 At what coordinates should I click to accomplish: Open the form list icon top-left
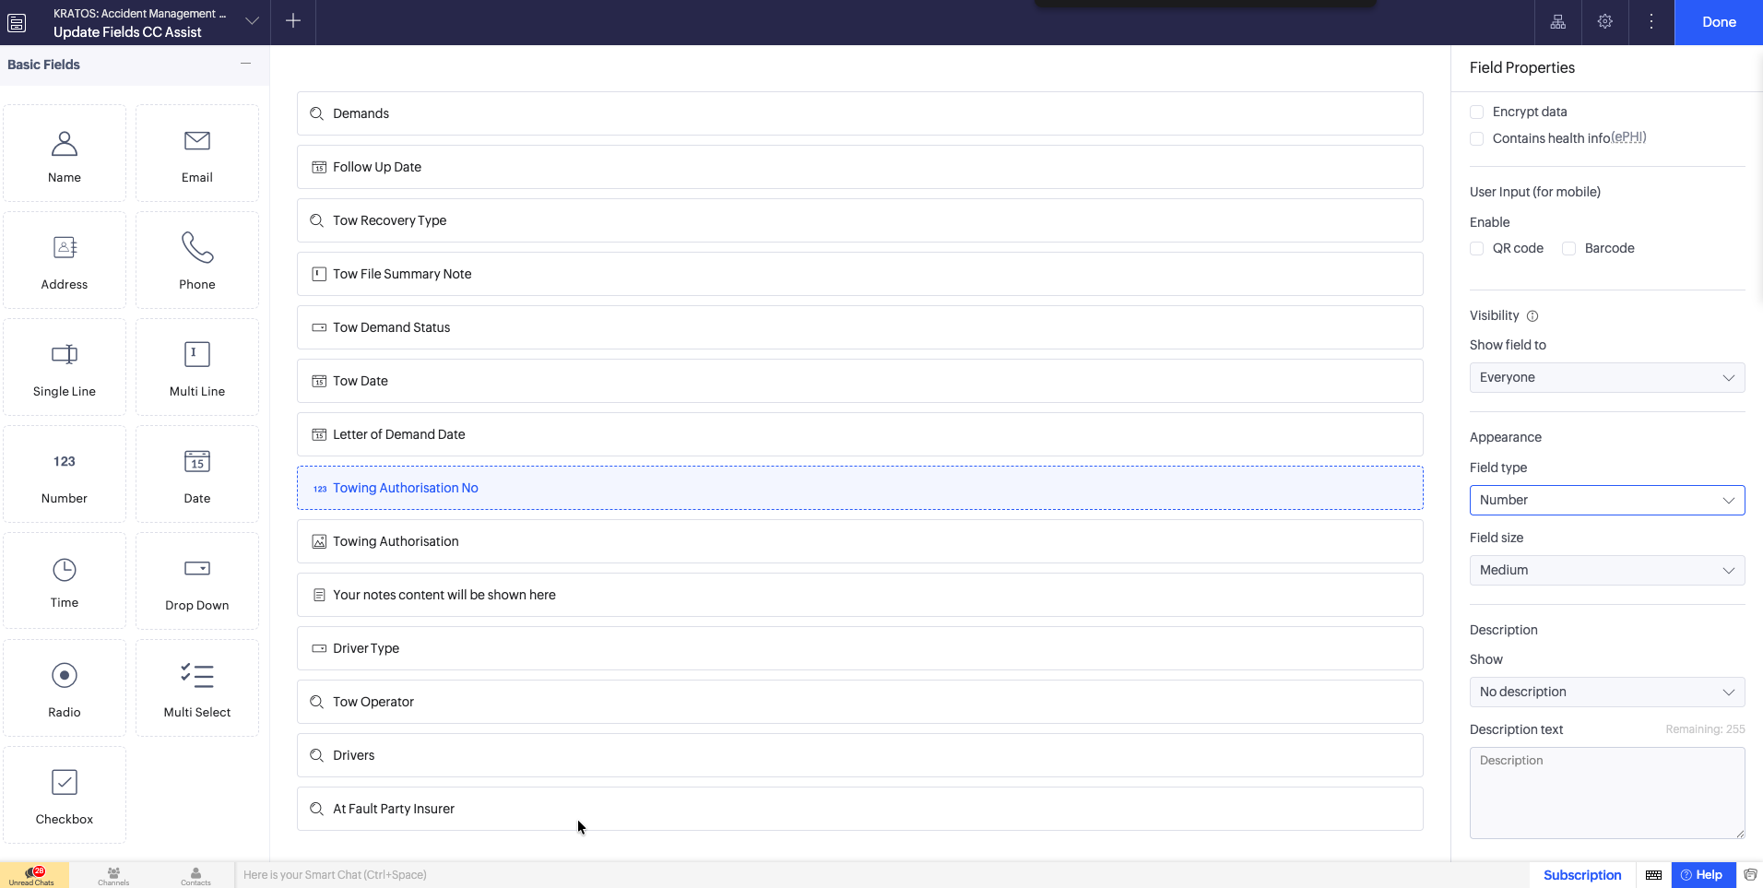17,22
